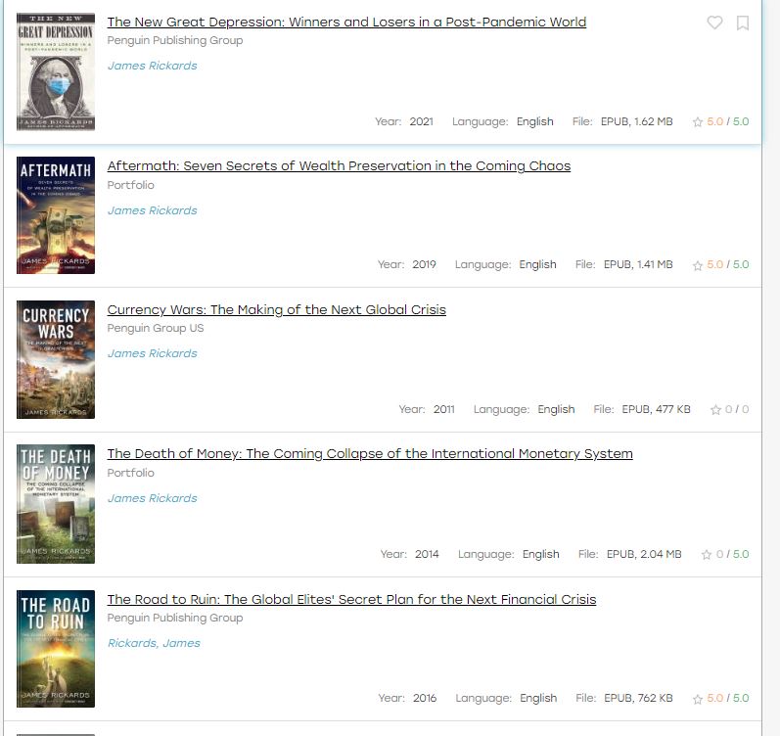Open James Rickards author link under New Great Depression
The height and width of the screenshot is (736, 780).
click(x=153, y=66)
